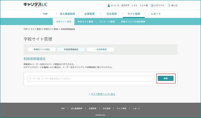Viewport: 201px width, 118px height.
Task: Click the 一括更新履歴 button
Action: tap(100, 49)
